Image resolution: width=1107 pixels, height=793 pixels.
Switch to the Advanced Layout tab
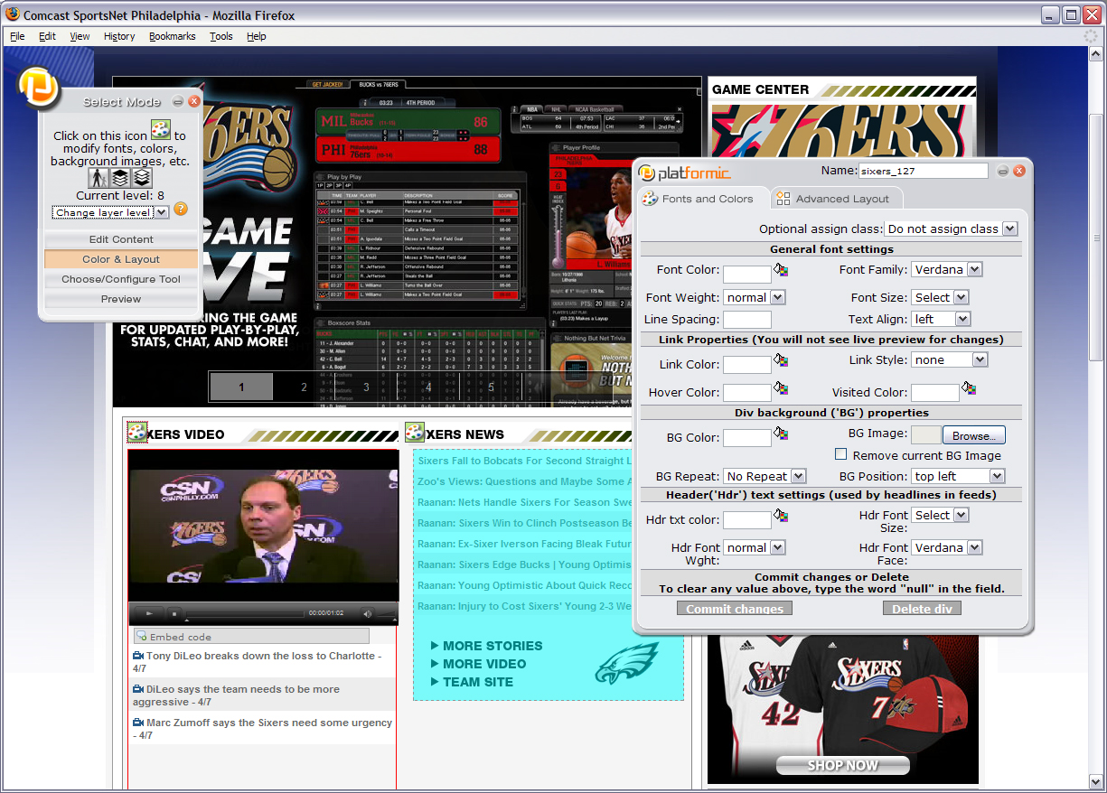(837, 199)
